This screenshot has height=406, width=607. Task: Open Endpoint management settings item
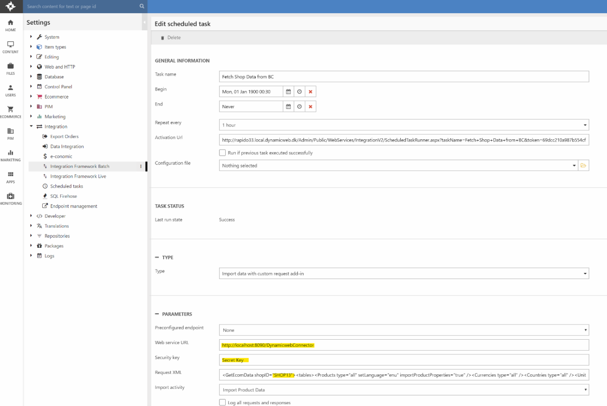(x=74, y=206)
